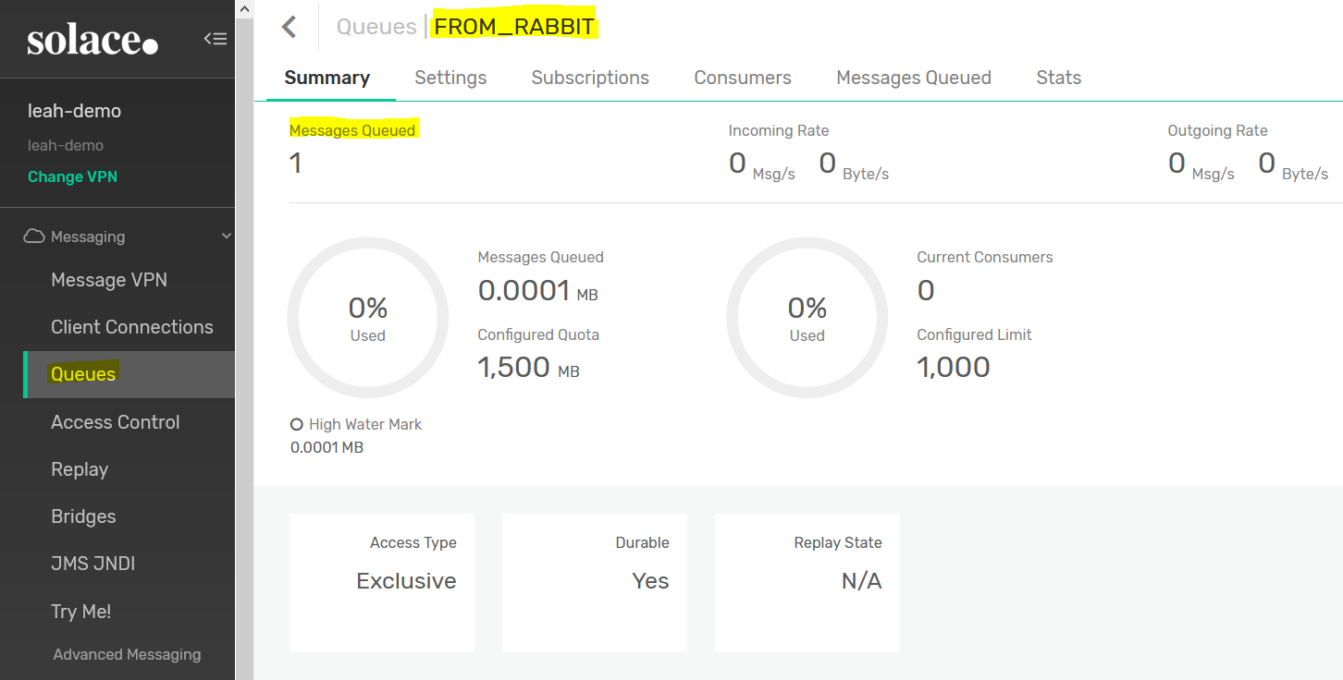Open Access Control in the sidebar
Viewport: 1343px width, 680px height.
[x=115, y=421]
